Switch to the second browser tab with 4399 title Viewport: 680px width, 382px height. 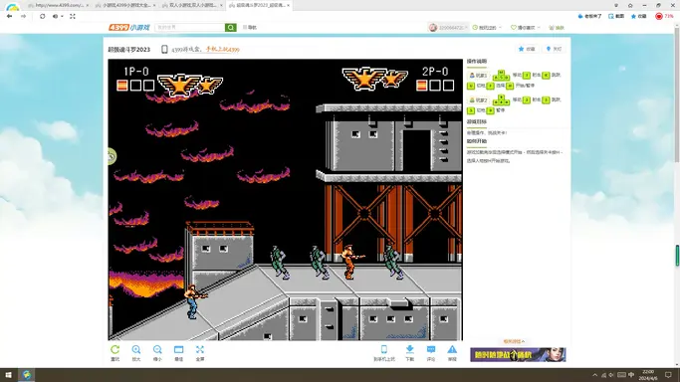[124, 5]
